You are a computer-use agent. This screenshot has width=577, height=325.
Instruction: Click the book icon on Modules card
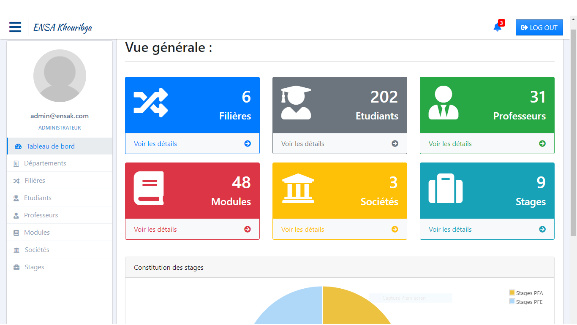149,188
